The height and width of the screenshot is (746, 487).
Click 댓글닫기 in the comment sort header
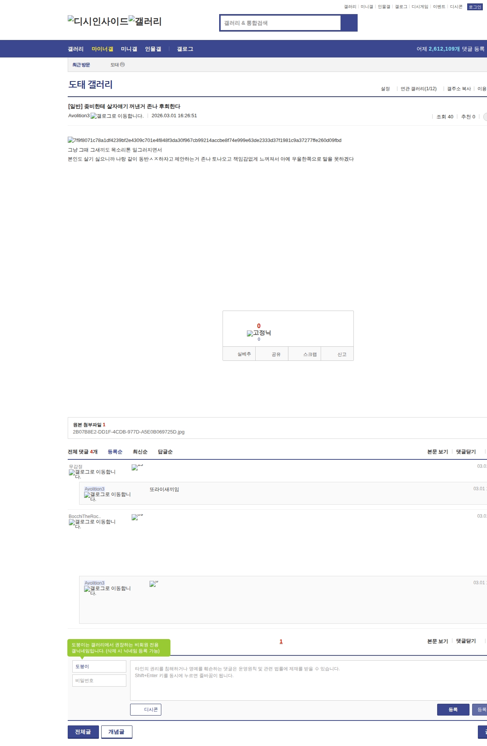466,452
